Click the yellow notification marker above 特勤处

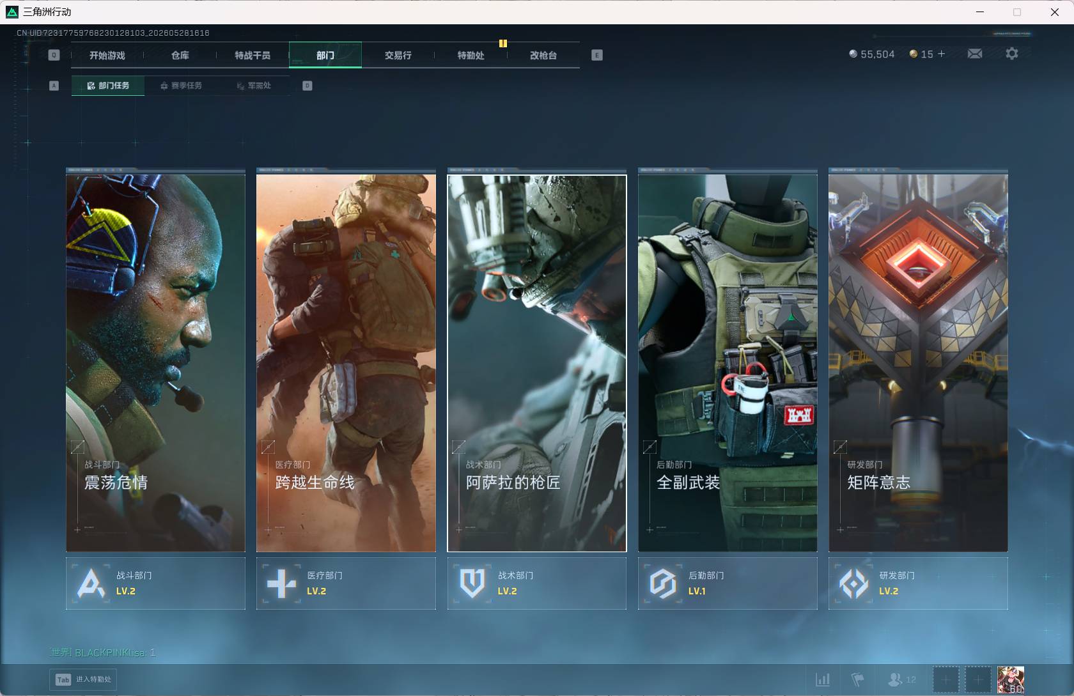click(x=503, y=43)
